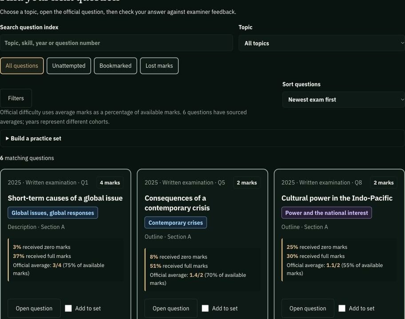Click 'Description · Section A' text
This screenshot has width=405, height=319.
pyautogui.click(x=36, y=227)
